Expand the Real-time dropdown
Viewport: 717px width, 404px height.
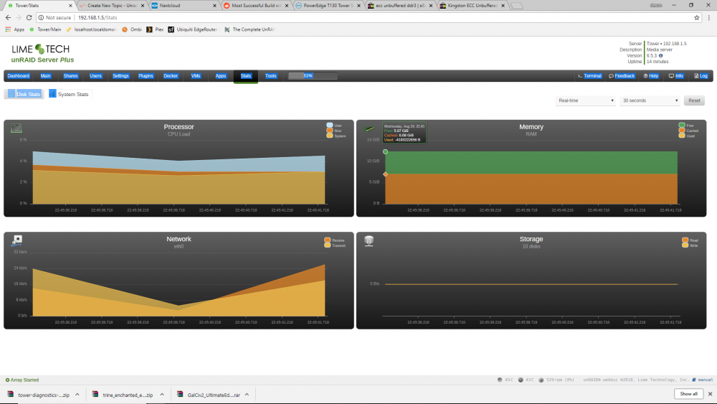(585, 100)
